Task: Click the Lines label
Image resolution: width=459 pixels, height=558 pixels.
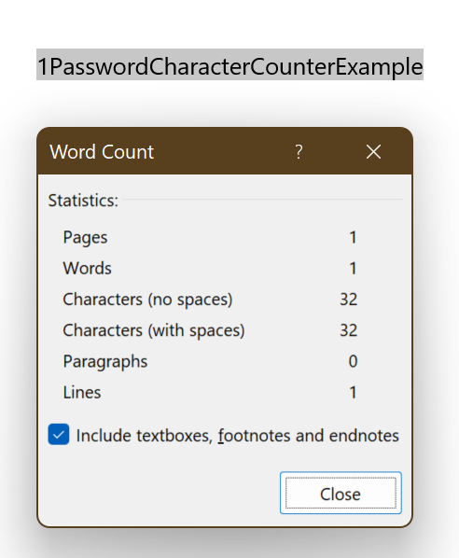Action: point(82,393)
